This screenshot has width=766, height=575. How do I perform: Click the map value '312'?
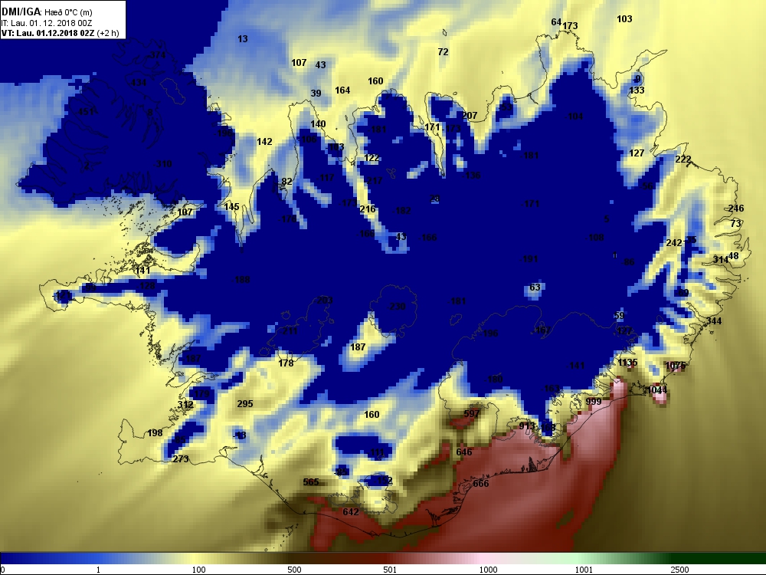pyautogui.click(x=185, y=405)
